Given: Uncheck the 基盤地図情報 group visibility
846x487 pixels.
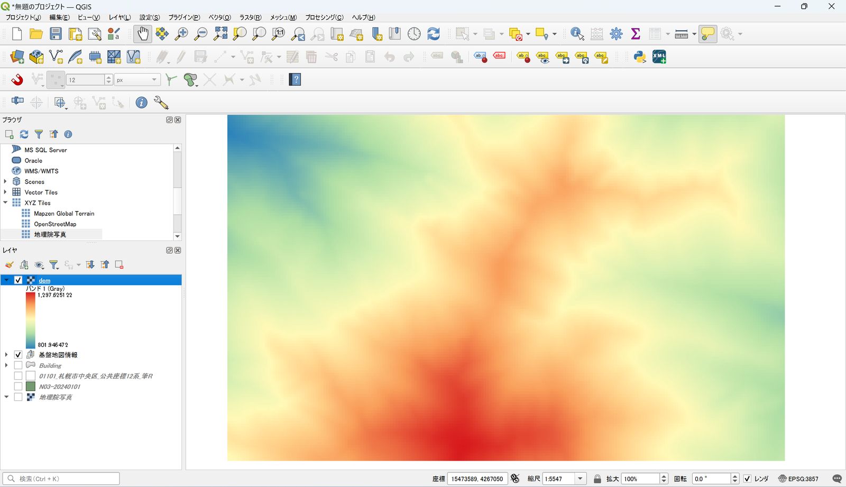Looking at the screenshot, I should (18, 355).
